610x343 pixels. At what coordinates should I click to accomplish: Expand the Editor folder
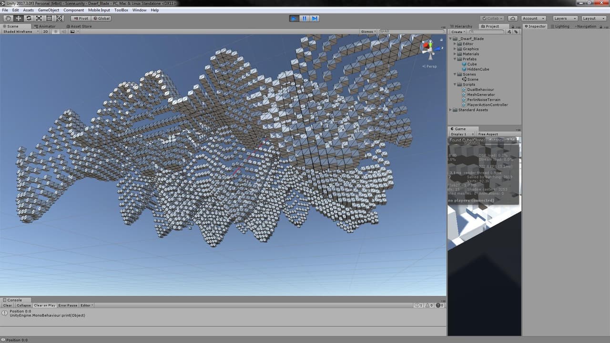coord(455,44)
